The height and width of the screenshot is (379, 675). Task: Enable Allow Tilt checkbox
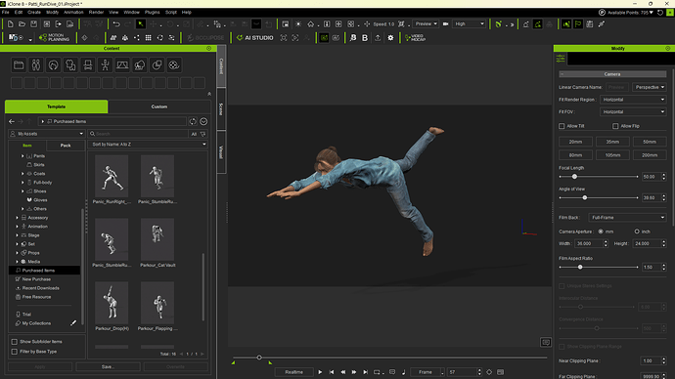pos(562,126)
